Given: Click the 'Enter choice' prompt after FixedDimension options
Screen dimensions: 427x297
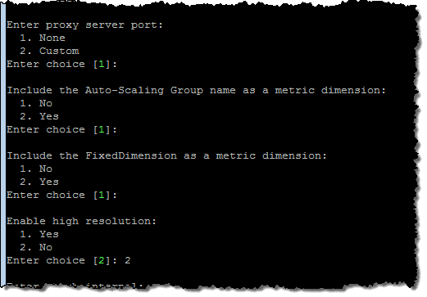Looking at the screenshot, I should (61, 196).
